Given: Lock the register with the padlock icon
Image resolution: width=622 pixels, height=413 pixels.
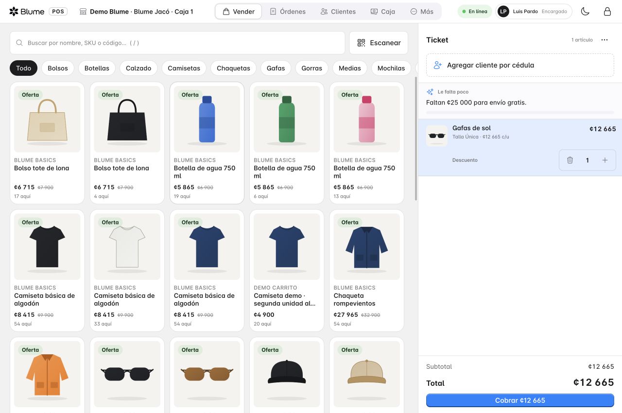Looking at the screenshot, I should pyautogui.click(x=607, y=11).
